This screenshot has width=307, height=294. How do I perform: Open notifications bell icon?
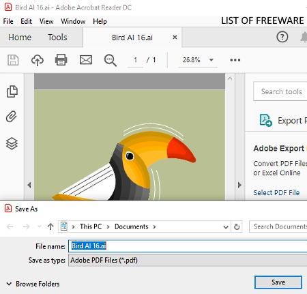[304, 37]
